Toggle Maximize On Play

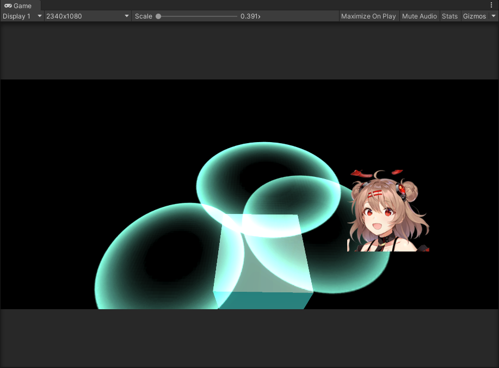[368, 16]
